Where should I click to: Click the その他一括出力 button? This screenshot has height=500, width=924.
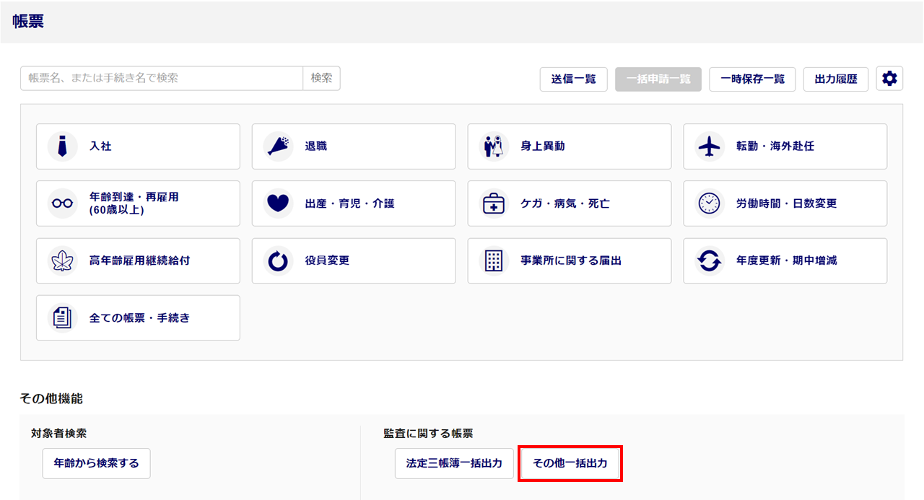(570, 463)
